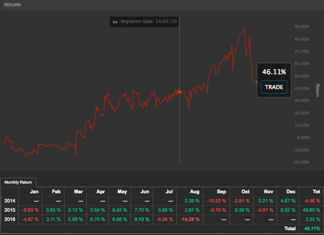Screen dimensions: 324x235
Task: Click the Total 46.11% cell in the table
Action: 310,228
